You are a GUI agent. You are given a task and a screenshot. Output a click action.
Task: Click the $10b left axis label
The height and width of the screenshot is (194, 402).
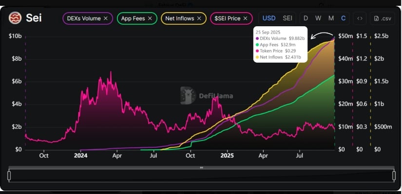tap(15, 36)
